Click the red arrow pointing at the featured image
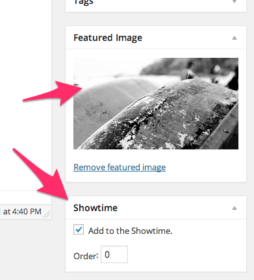The image size is (254, 280). (53, 94)
